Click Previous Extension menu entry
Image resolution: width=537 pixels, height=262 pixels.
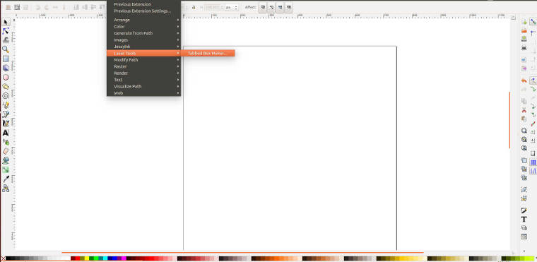144,4
